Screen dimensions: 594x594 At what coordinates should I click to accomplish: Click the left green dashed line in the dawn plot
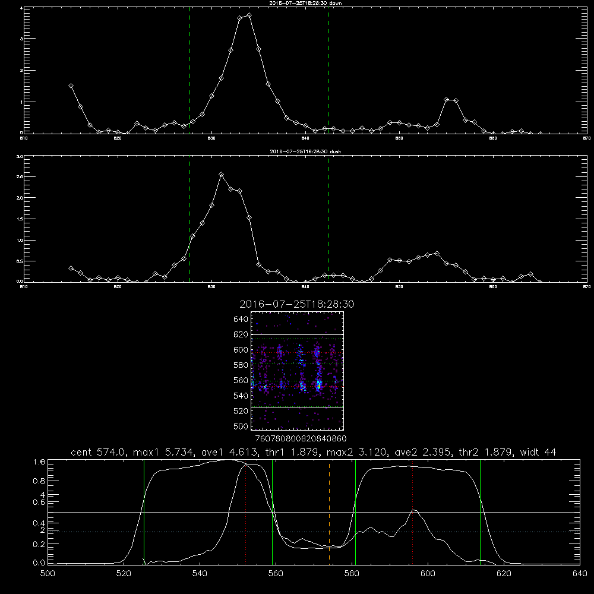coord(189,70)
